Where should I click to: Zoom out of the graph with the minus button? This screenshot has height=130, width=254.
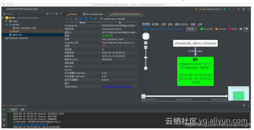(x=146, y=68)
